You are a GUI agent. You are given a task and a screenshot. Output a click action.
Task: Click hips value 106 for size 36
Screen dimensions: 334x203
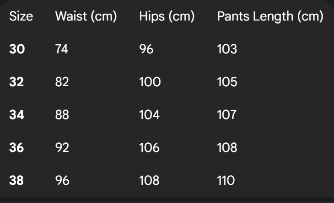(x=150, y=147)
